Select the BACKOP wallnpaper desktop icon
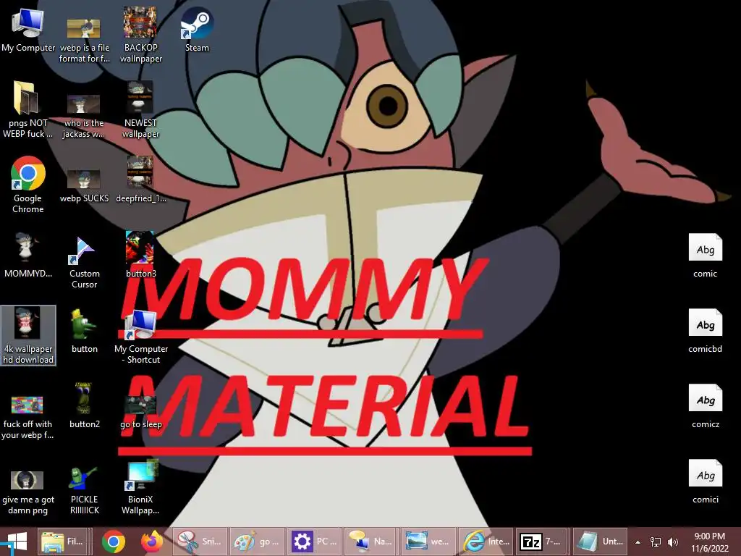This screenshot has width=741, height=556. [140, 35]
